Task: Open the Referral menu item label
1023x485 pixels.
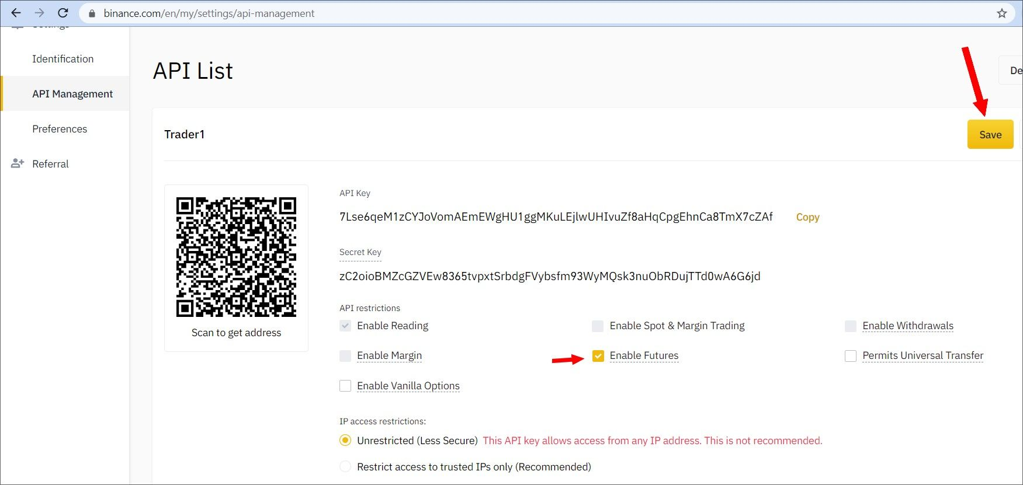Action: click(50, 164)
